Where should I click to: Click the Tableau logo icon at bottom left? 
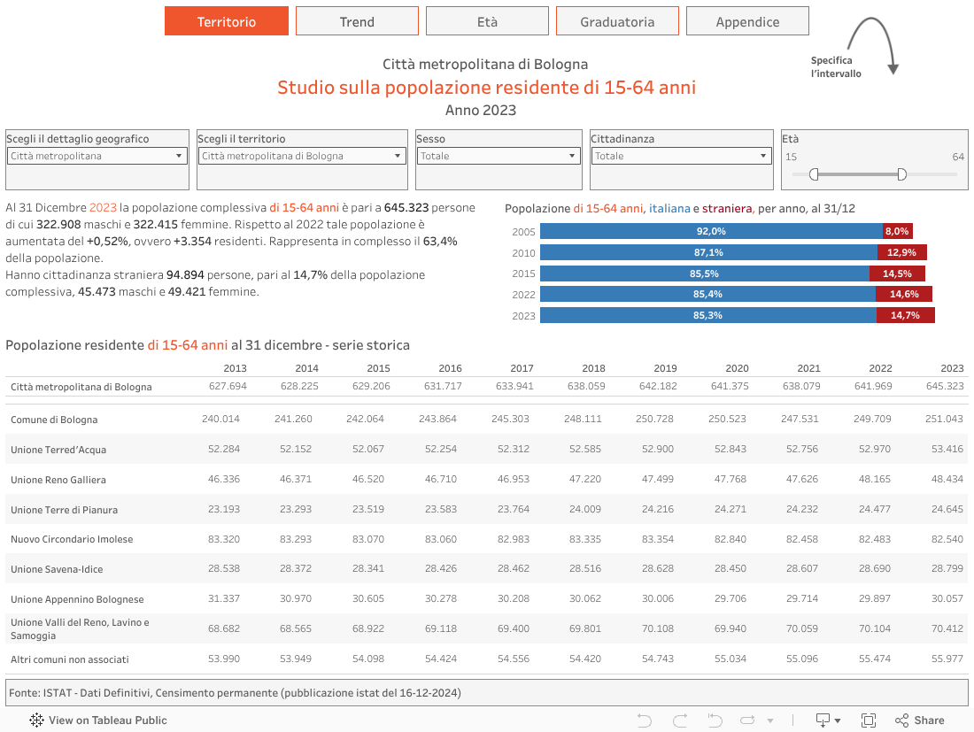(x=37, y=720)
